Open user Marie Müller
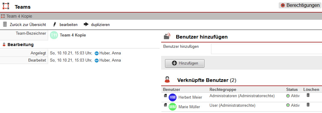This screenshot has height=113, width=322. [x=189, y=107]
